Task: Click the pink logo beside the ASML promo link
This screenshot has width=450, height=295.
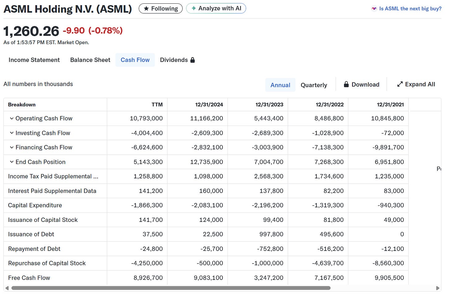Action: click(x=374, y=9)
